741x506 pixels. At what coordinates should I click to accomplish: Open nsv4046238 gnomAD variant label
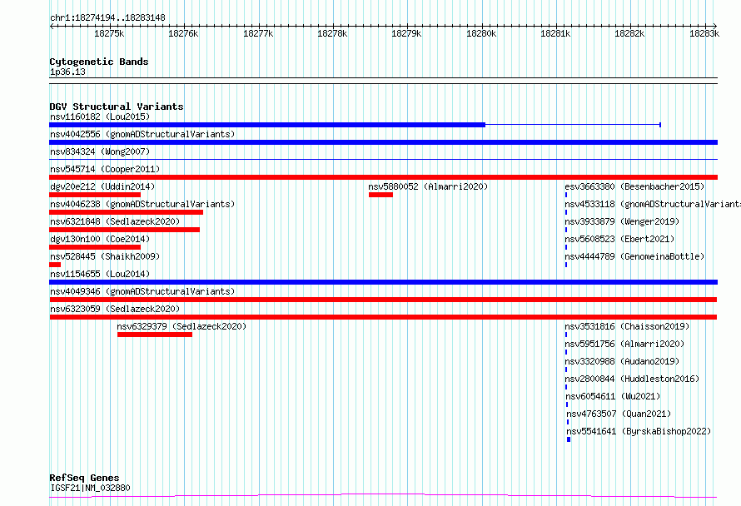click(142, 204)
